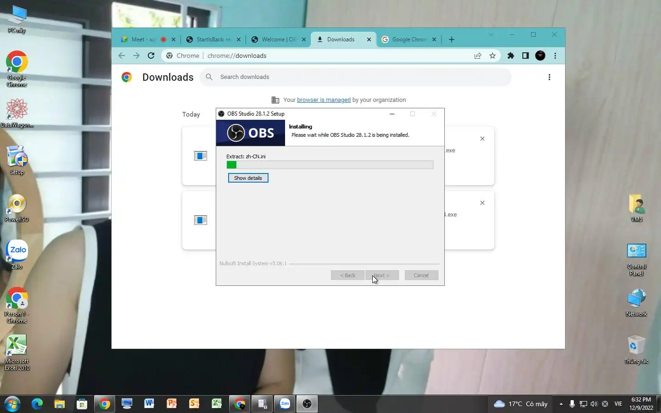Click the Search downloads field
This screenshot has width=661, height=413.
(355, 77)
